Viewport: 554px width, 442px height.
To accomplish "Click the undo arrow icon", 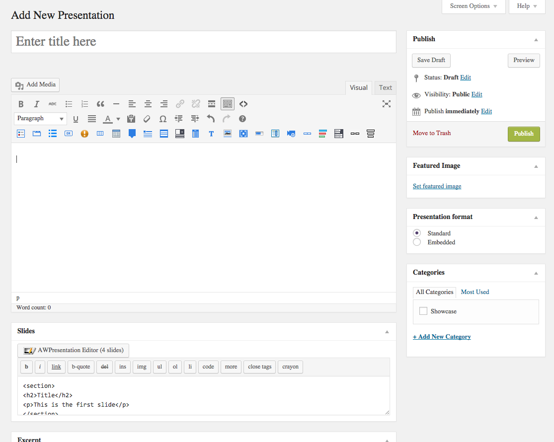I will (211, 119).
